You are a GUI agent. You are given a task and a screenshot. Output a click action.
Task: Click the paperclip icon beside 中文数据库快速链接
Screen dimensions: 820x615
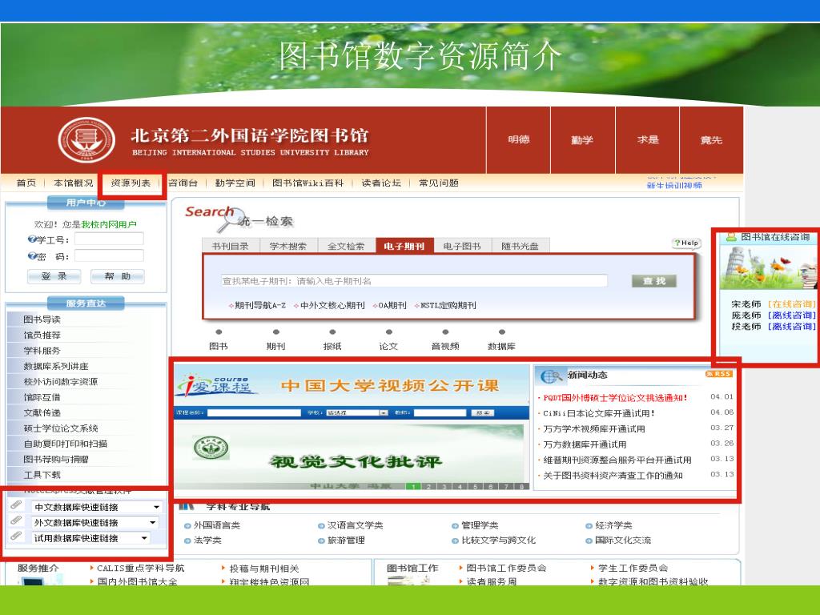pyautogui.click(x=16, y=505)
